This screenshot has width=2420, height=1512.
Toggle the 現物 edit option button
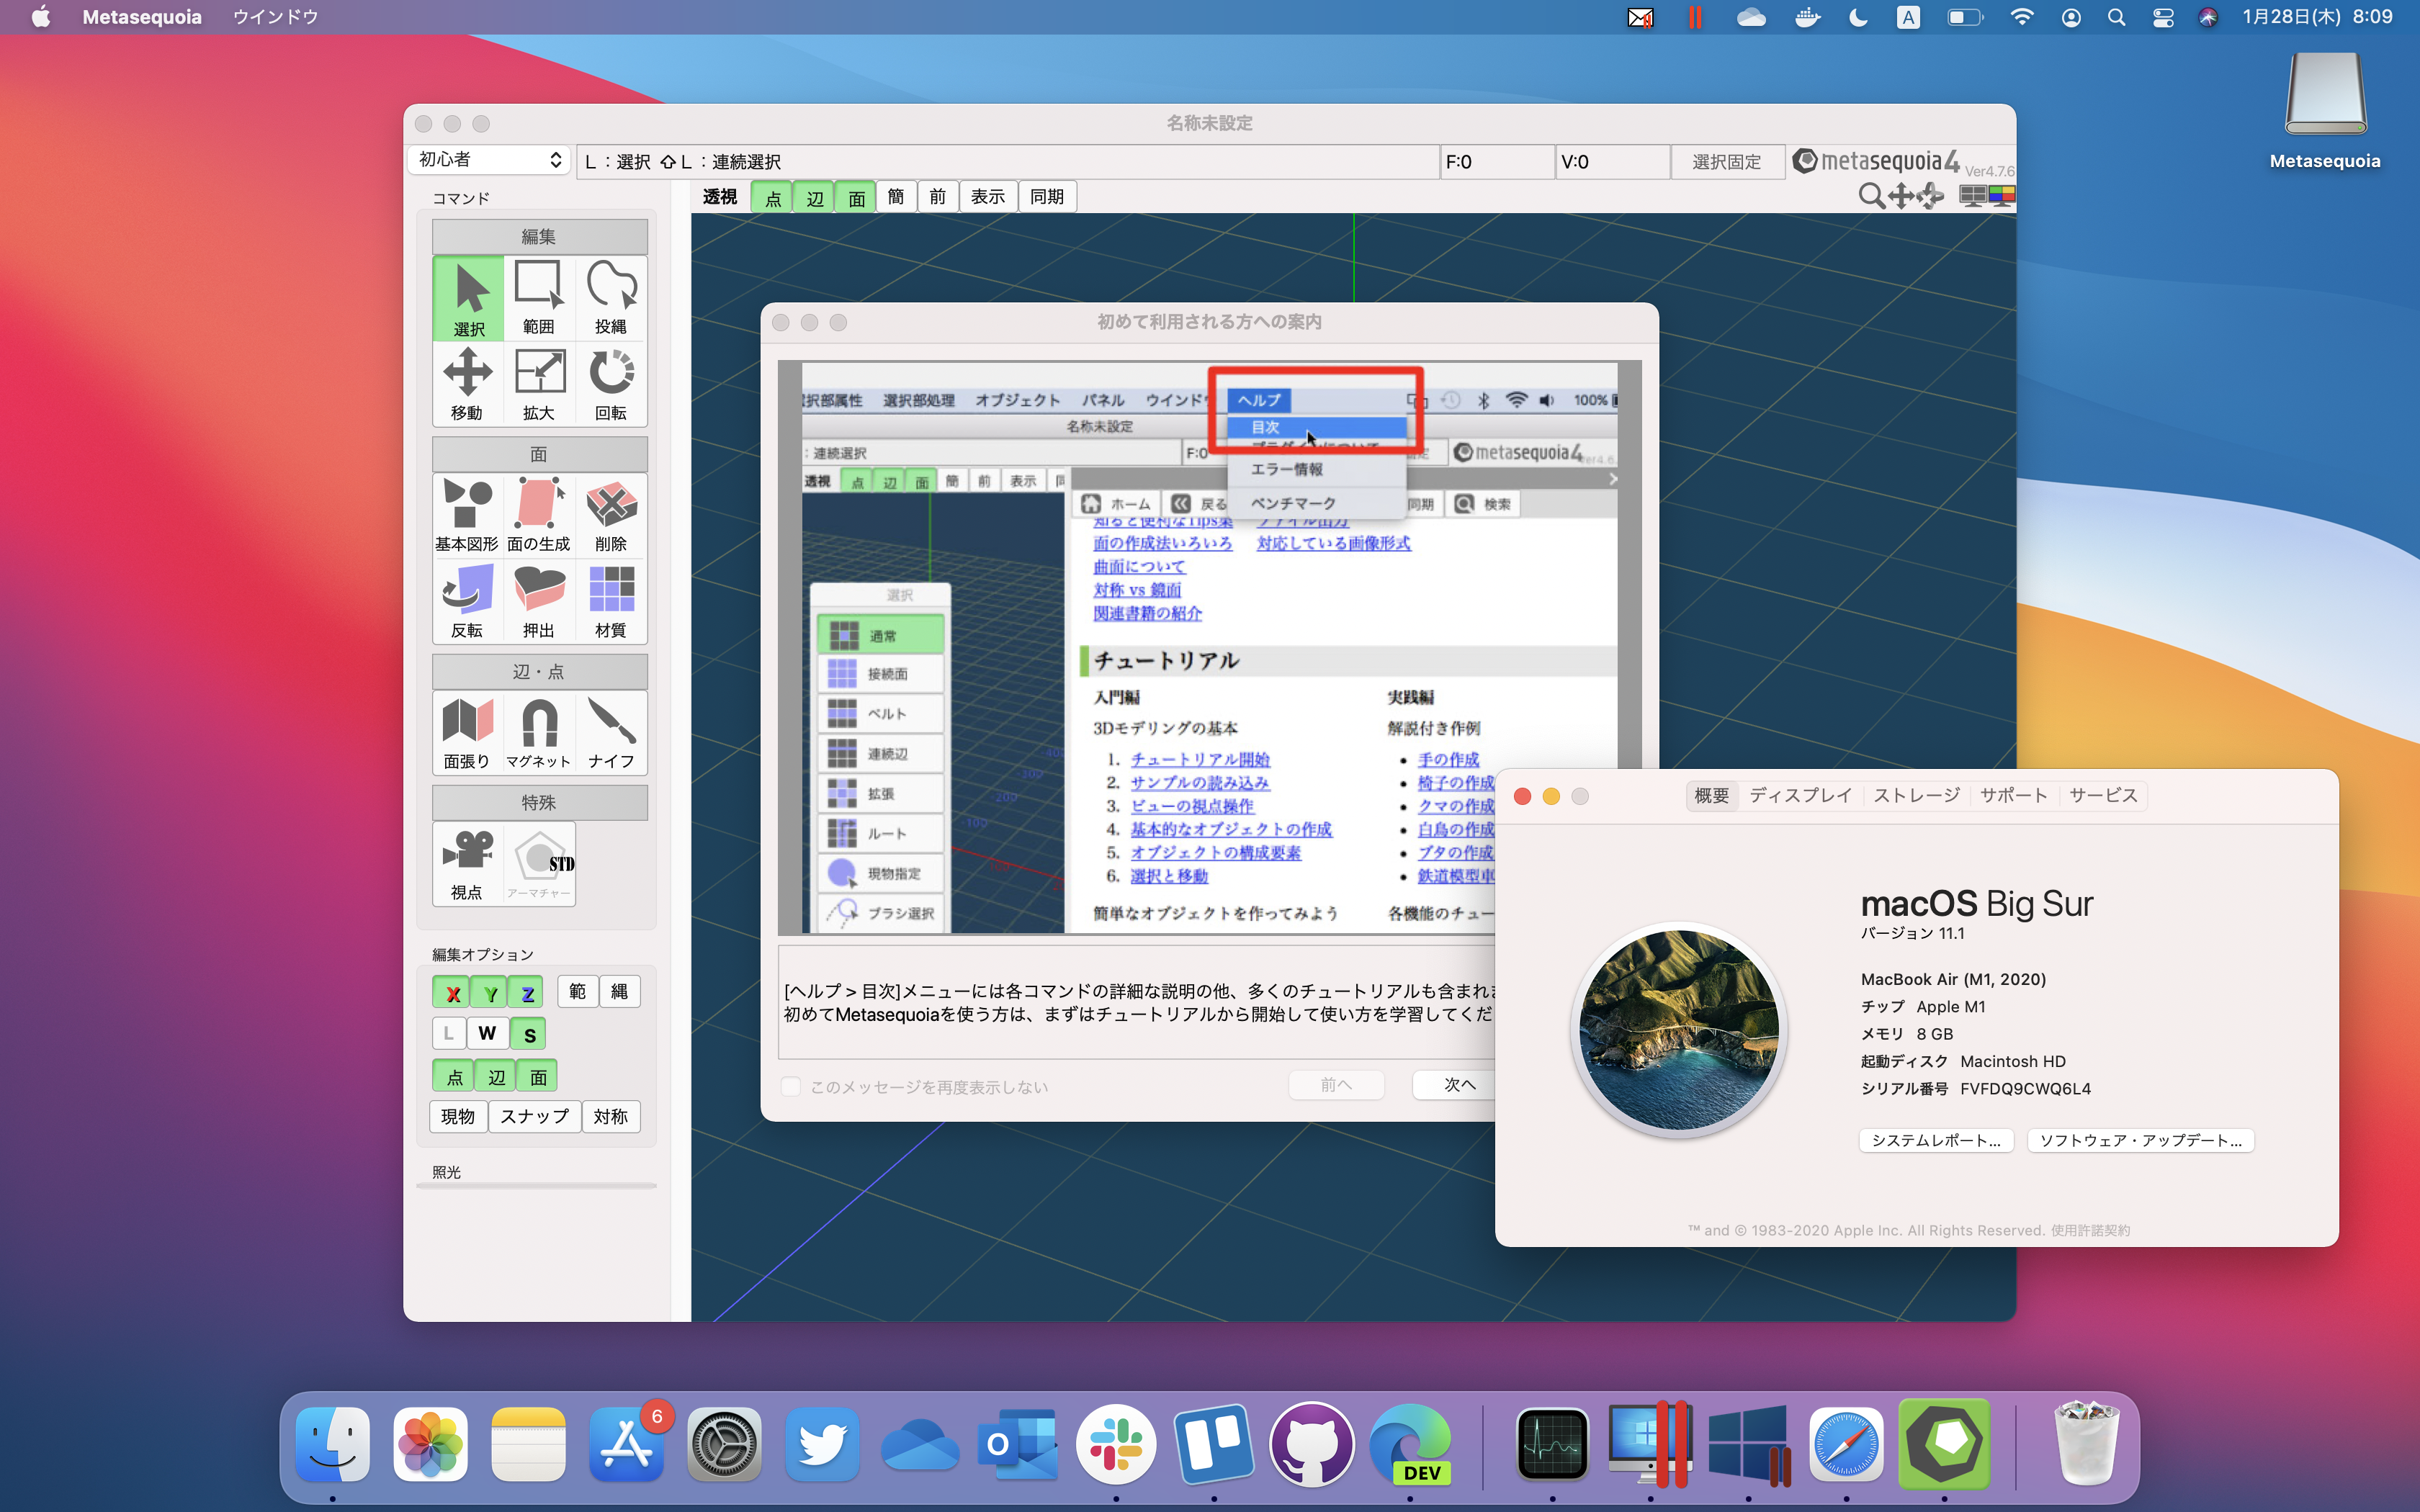pos(458,1117)
